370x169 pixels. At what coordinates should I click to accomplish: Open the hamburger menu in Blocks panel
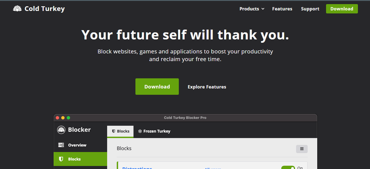[302, 149]
